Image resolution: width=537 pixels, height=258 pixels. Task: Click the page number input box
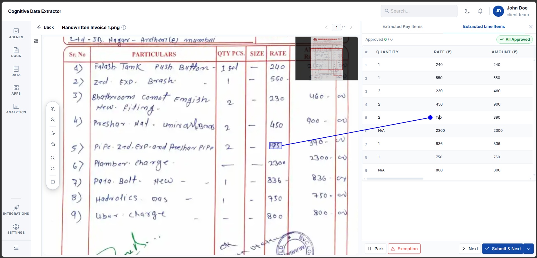pyautogui.click(x=337, y=27)
